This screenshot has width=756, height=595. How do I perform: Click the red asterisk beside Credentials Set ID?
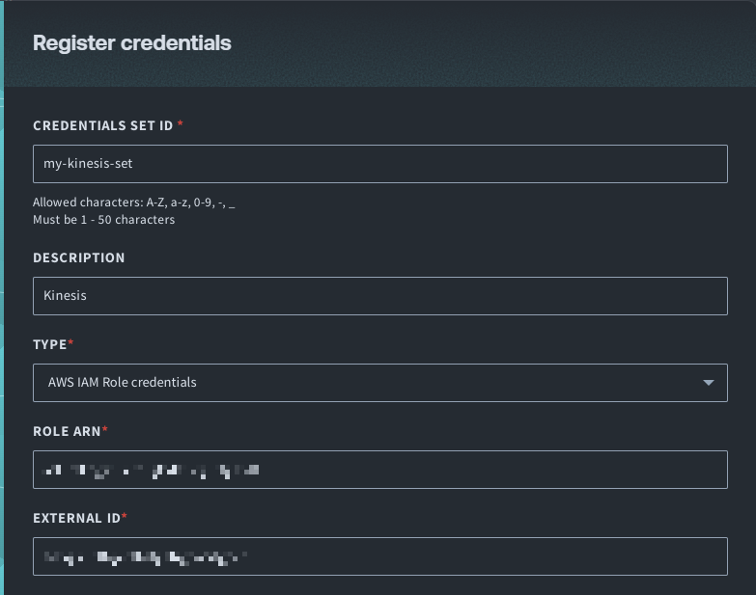tap(181, 125)
